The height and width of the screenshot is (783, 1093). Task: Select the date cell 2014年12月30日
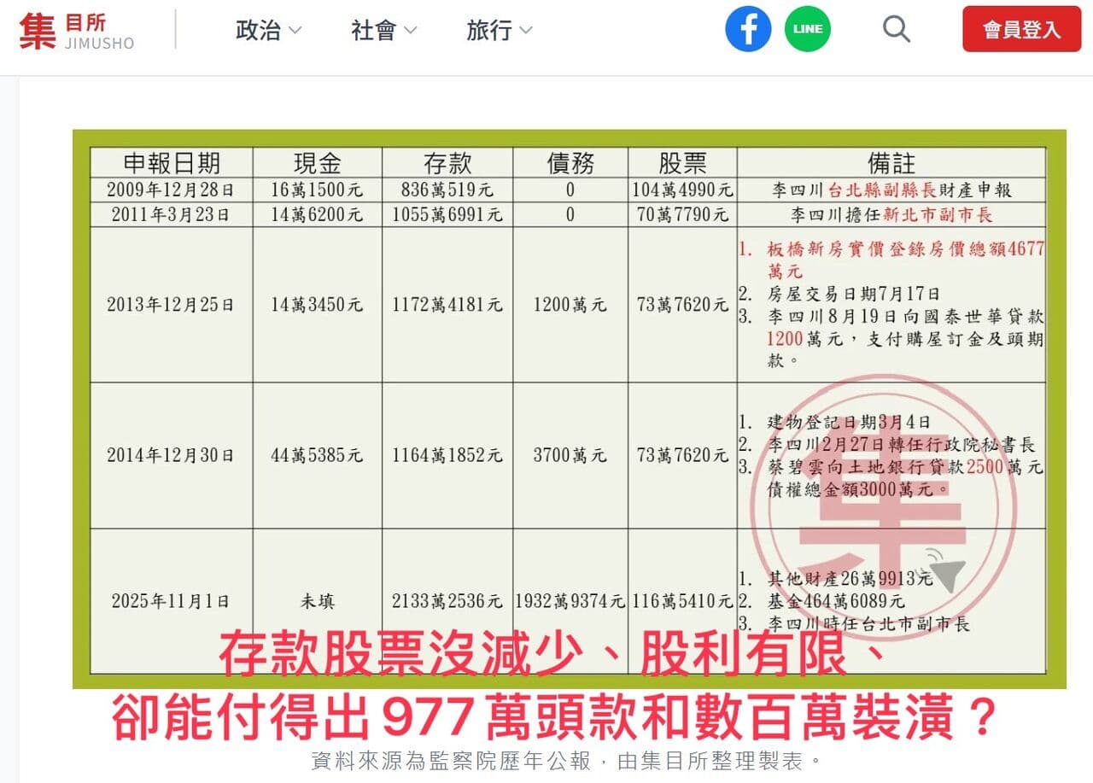click(171, 455)
